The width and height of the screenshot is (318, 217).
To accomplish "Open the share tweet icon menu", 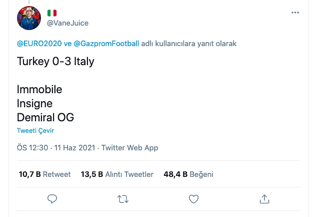I will pos(265,199).
